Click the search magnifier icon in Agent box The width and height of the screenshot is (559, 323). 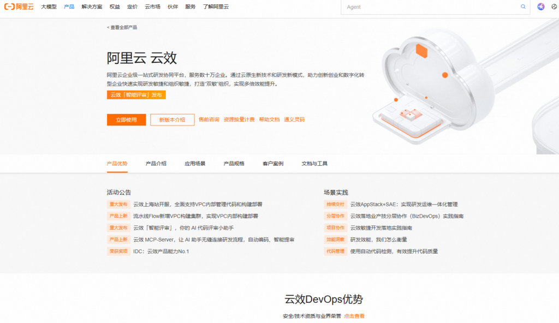522,7
